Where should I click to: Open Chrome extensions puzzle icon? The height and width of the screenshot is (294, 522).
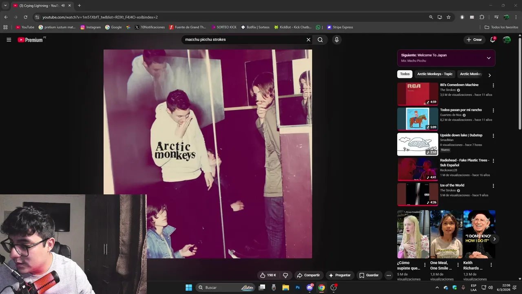[482, 17]
